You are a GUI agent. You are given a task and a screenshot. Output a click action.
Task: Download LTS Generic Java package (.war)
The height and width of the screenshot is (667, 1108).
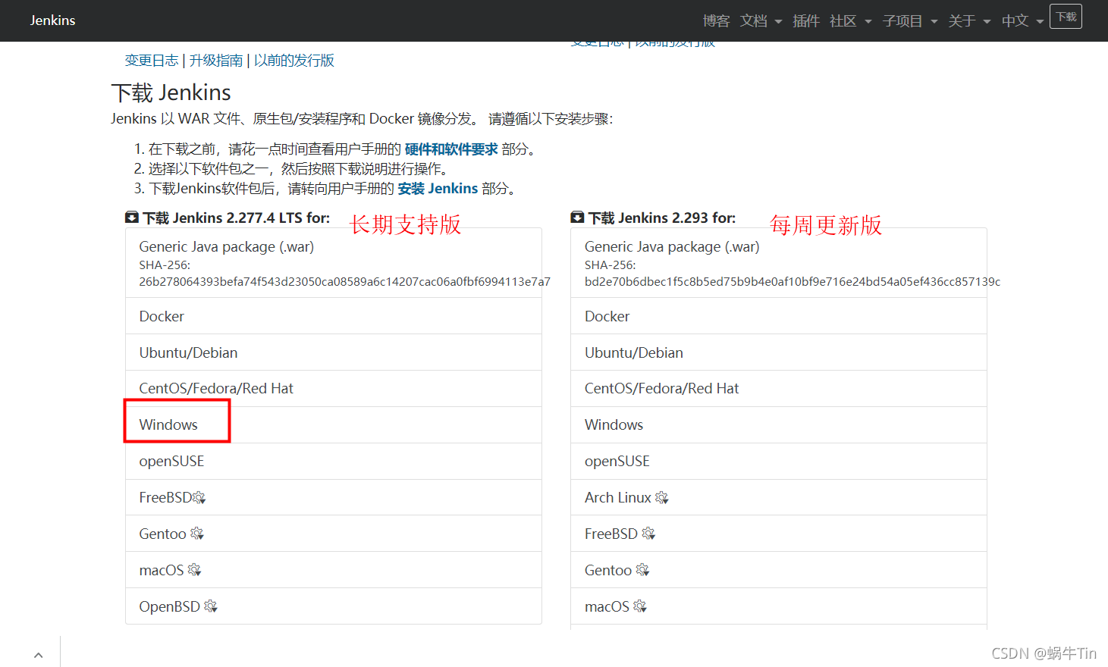pyautogui.click(x=334, y=262)
